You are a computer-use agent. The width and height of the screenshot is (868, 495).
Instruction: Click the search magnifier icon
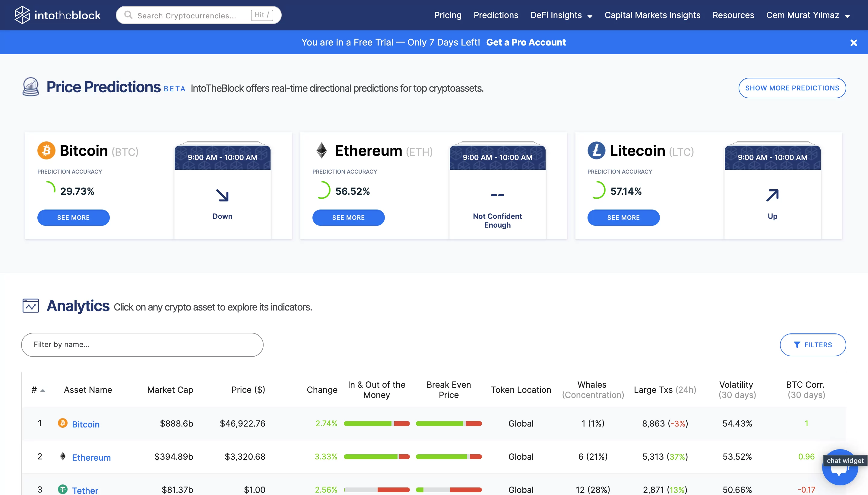tap(128, 15)
